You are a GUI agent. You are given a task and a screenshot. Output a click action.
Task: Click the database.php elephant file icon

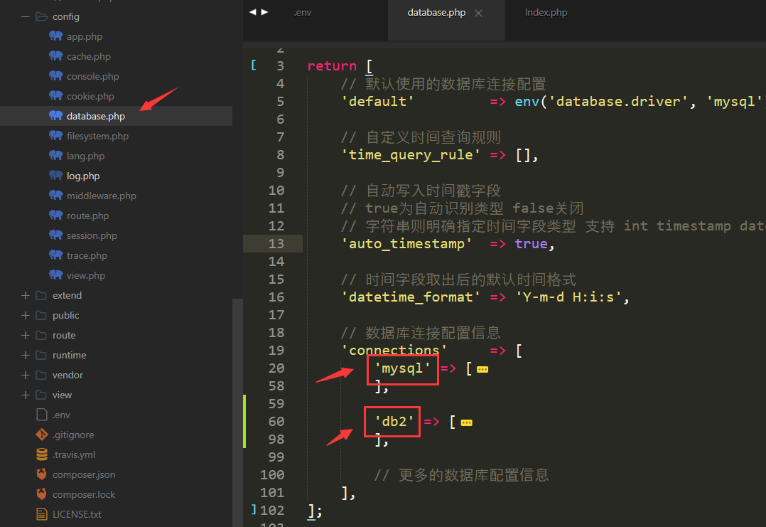point(55,115)
